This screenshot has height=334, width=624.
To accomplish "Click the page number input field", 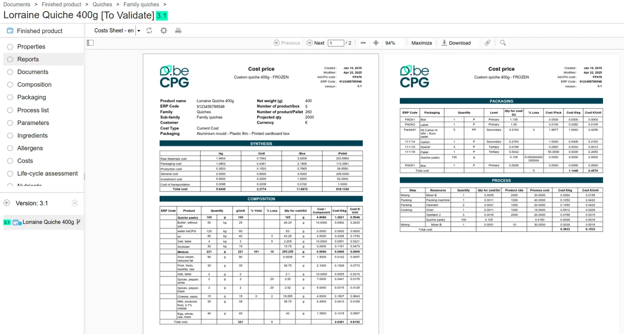I will pyautogui.click(x=336, y=43).
